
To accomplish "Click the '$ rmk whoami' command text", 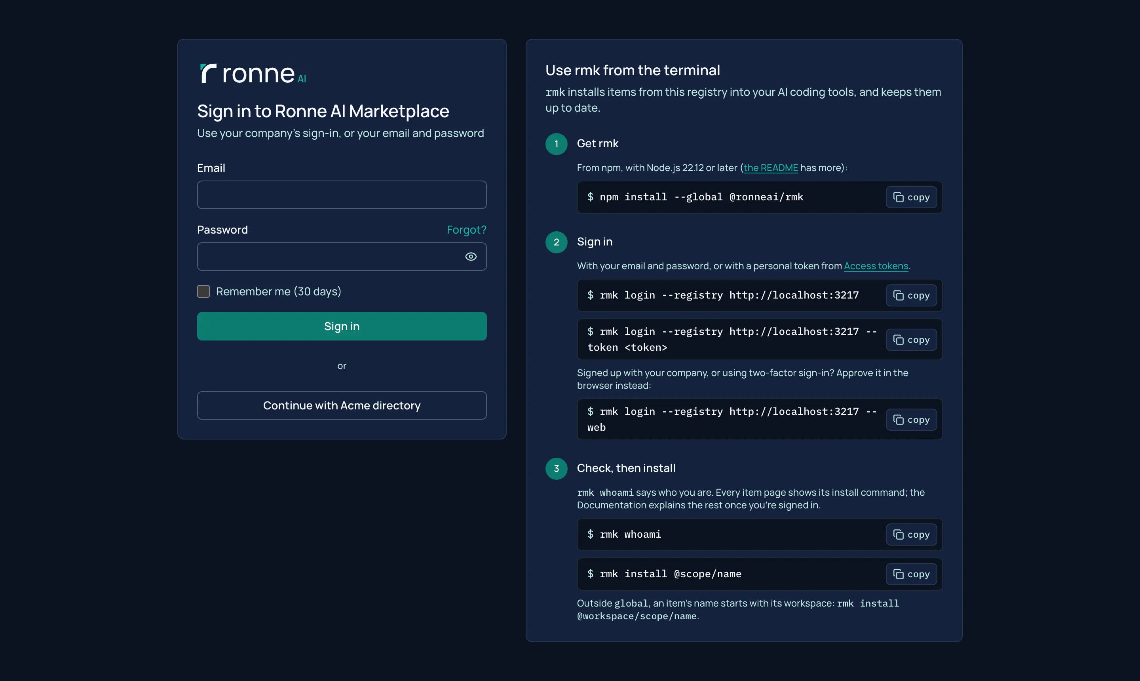I will pyautogui.click(x=624, y=534).
